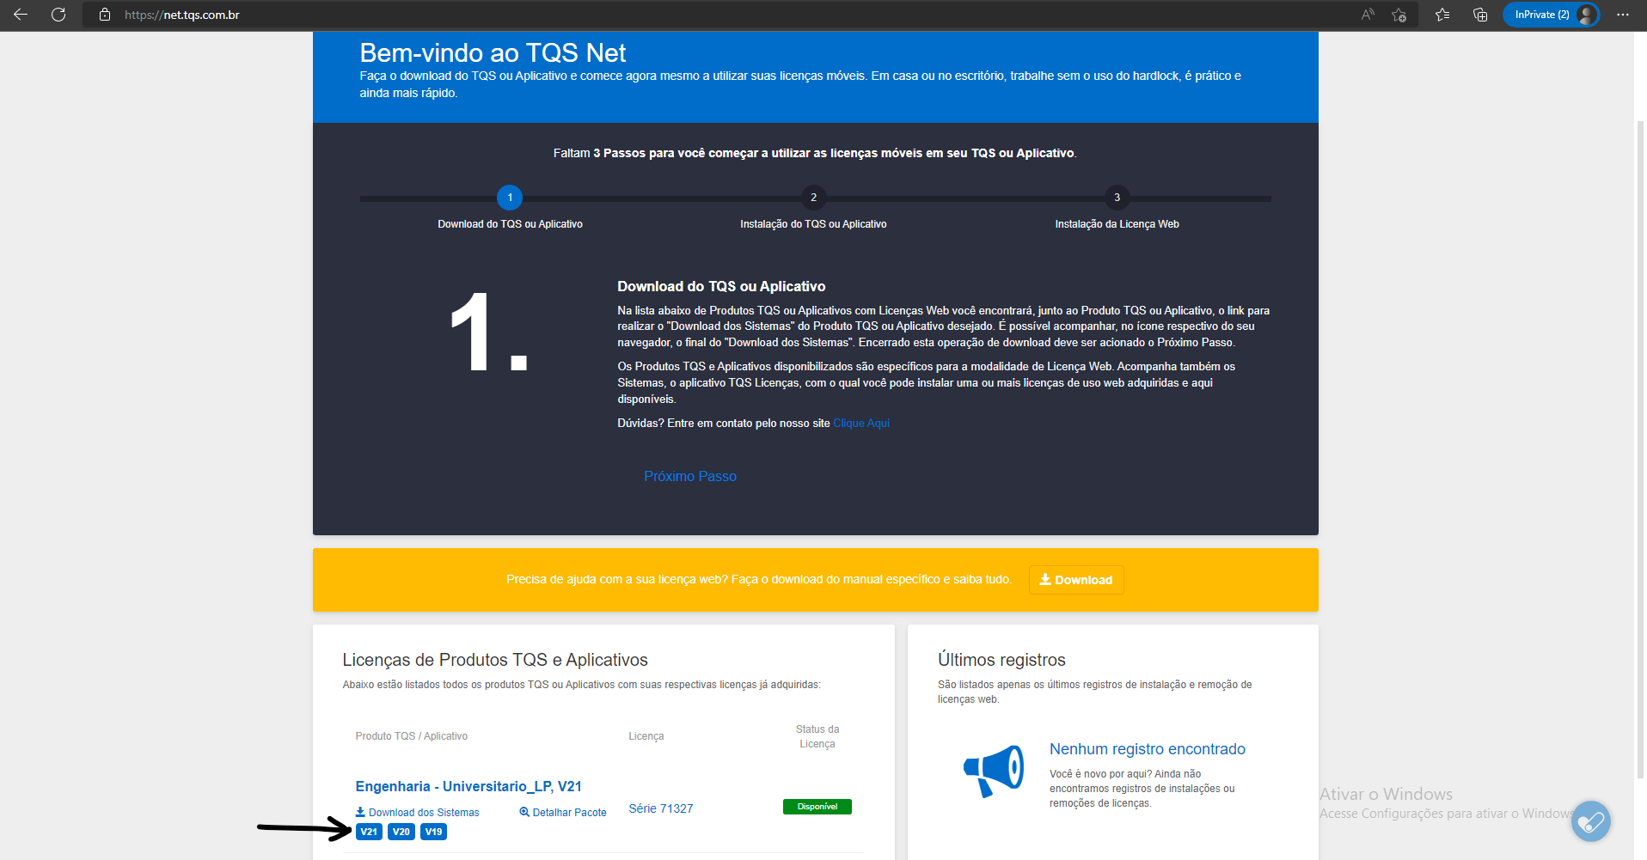1647x860 pixels.
Task: Add this page to favorites star icon
Action: 1399,15
